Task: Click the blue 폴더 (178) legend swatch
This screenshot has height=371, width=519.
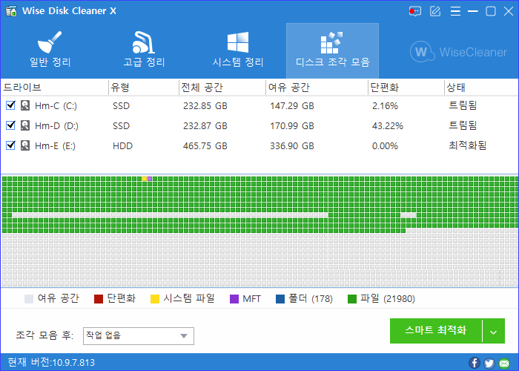Action: [x=280, y=299]
